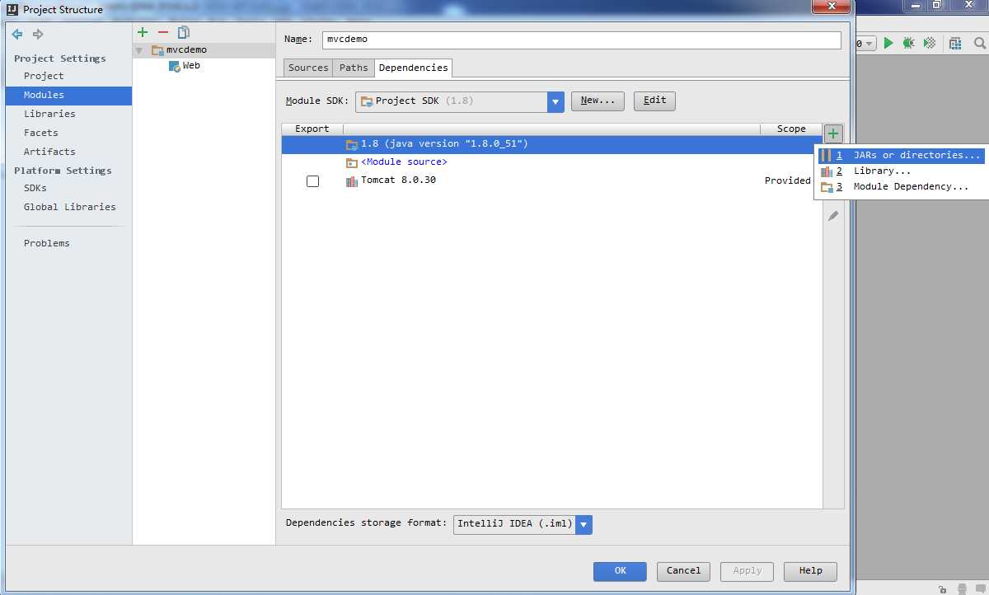
Task: Click the Scope column header
Action: pos(791,129)
